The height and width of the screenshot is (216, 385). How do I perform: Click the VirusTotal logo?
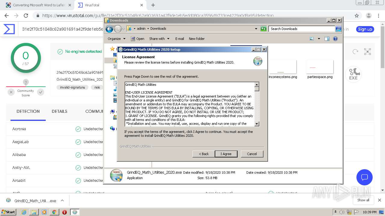pos(9,29)
